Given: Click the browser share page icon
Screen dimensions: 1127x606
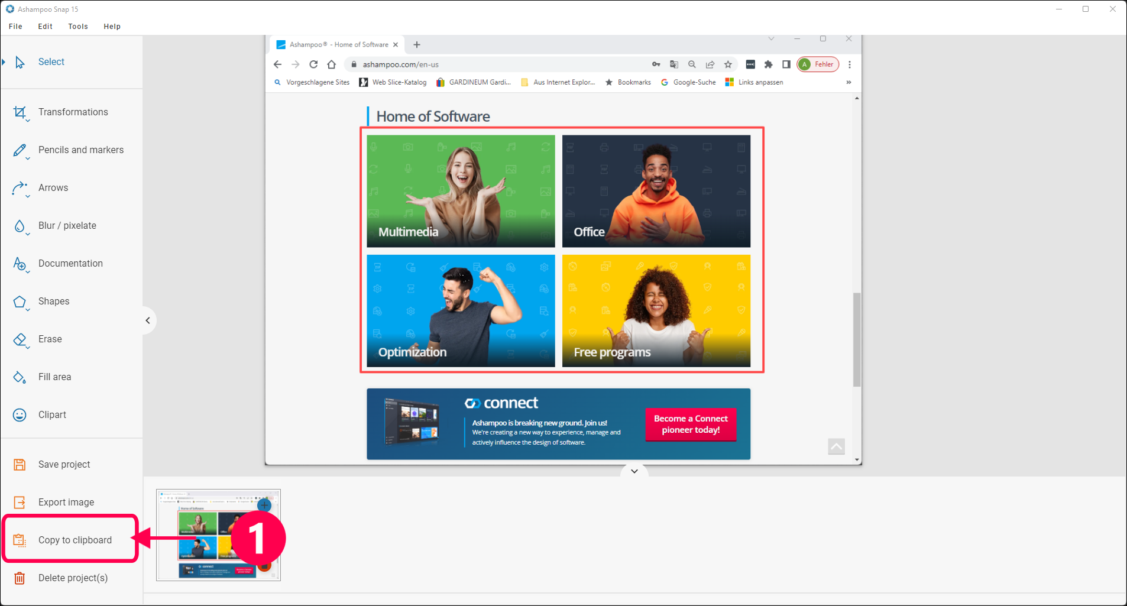Looking at the screenshot, I should coord(710,64).
